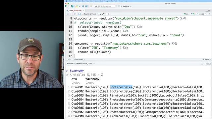Focus the Go to file/function search box
This screenshot has width=212, height=119.
point(105,6)
